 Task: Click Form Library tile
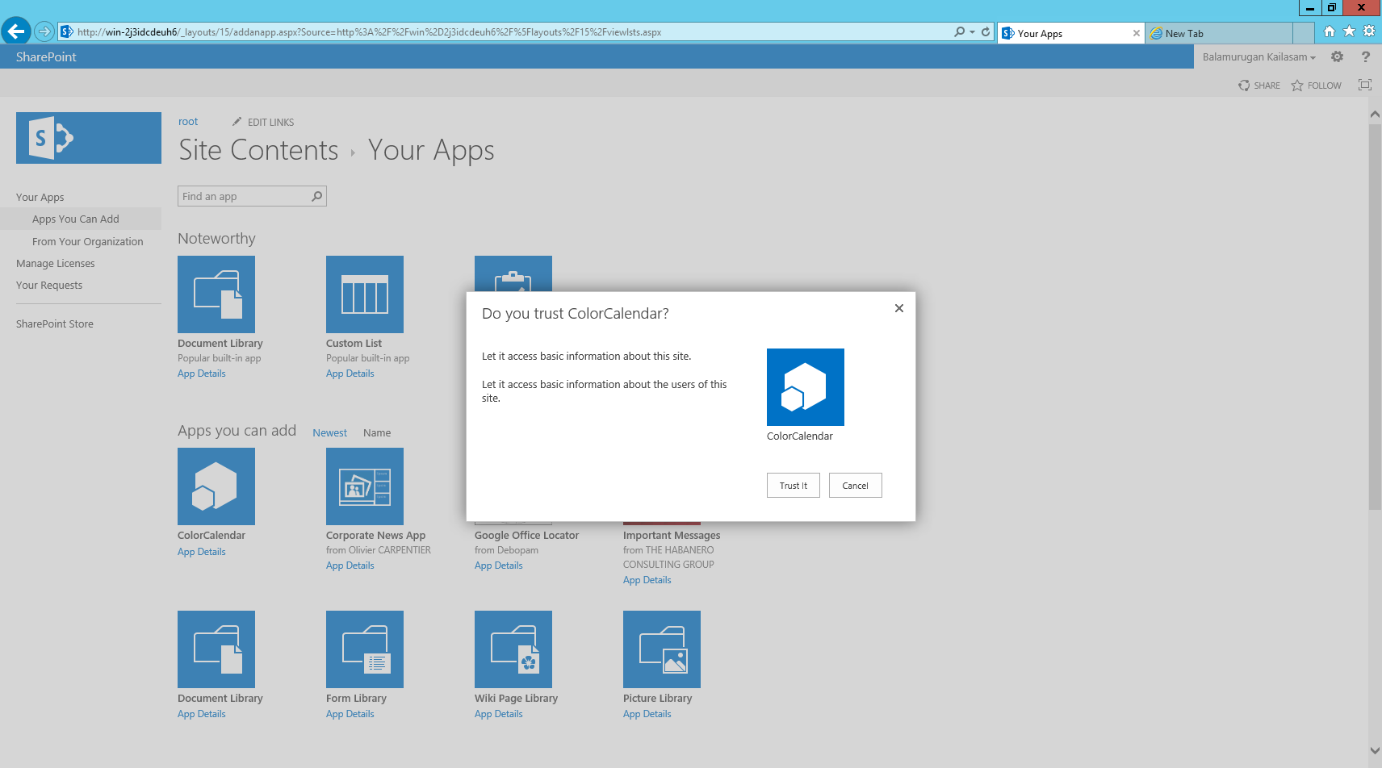pyautogui.click(x=365, y=649)
